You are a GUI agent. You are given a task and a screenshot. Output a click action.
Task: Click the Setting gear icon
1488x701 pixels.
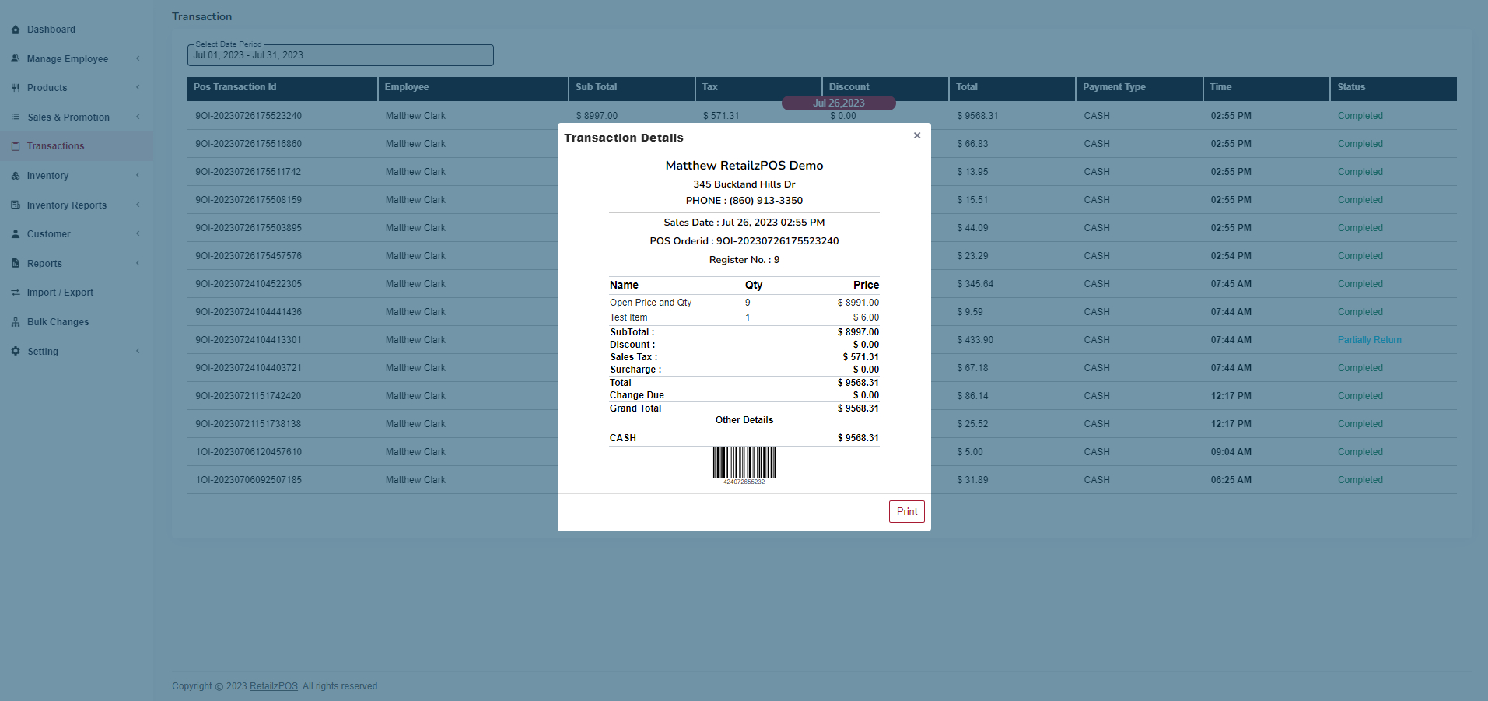[16, 351]
